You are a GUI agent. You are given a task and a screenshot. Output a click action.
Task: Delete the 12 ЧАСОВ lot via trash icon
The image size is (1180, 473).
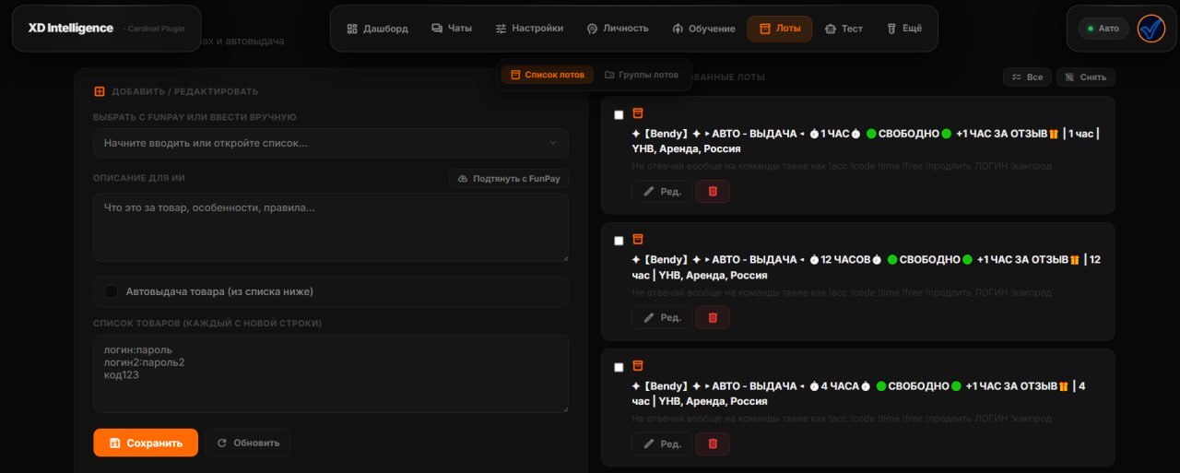tap(713, 317)
